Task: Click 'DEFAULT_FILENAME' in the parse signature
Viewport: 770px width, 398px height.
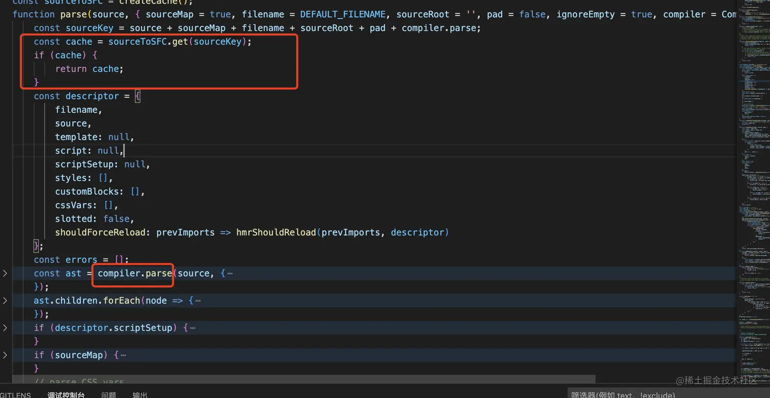Action: click(x=343, y=14)
